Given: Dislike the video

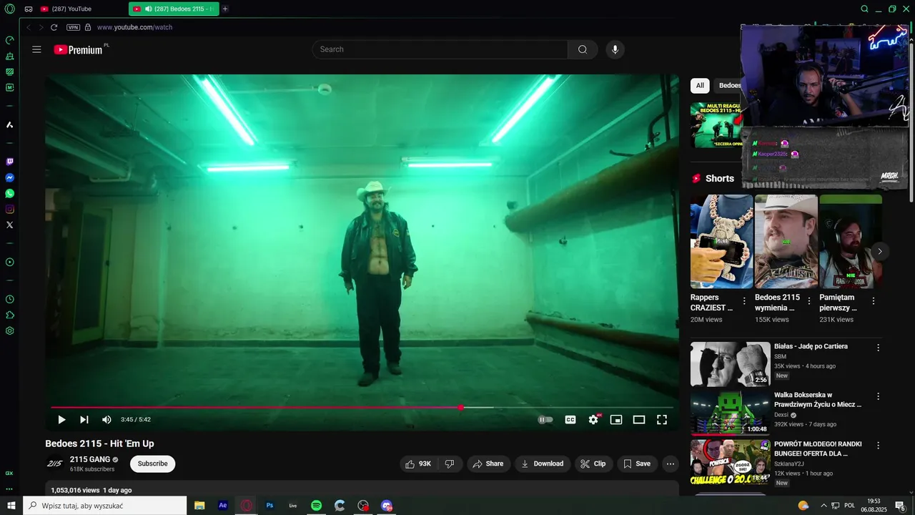Looking at the screenshot, I should click(x=450, y=464).
